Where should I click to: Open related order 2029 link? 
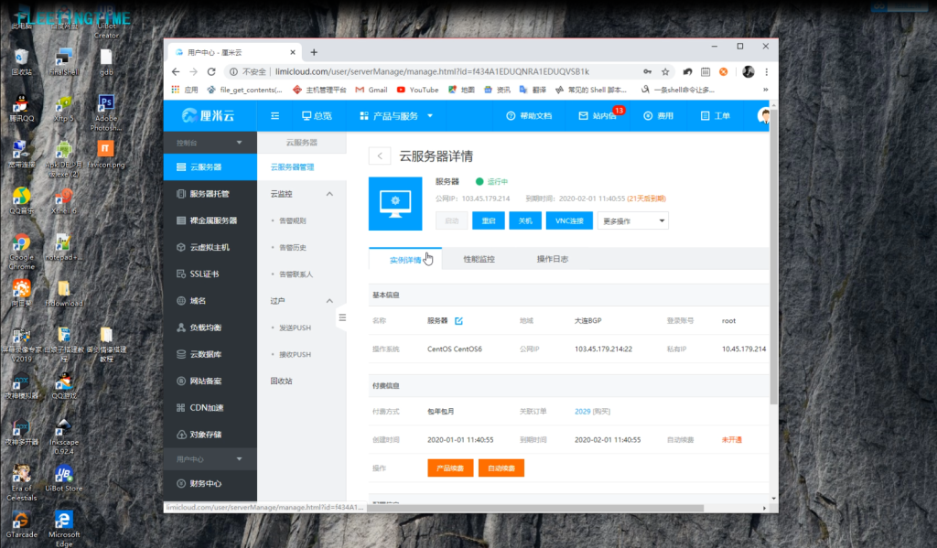click(x=582, y=411)
